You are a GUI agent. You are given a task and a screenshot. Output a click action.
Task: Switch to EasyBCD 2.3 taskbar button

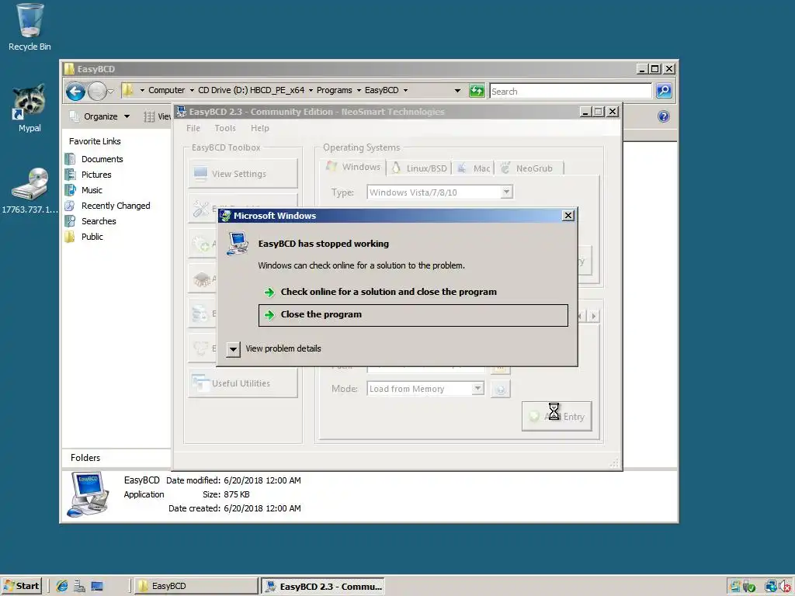[x=323, y=587]
